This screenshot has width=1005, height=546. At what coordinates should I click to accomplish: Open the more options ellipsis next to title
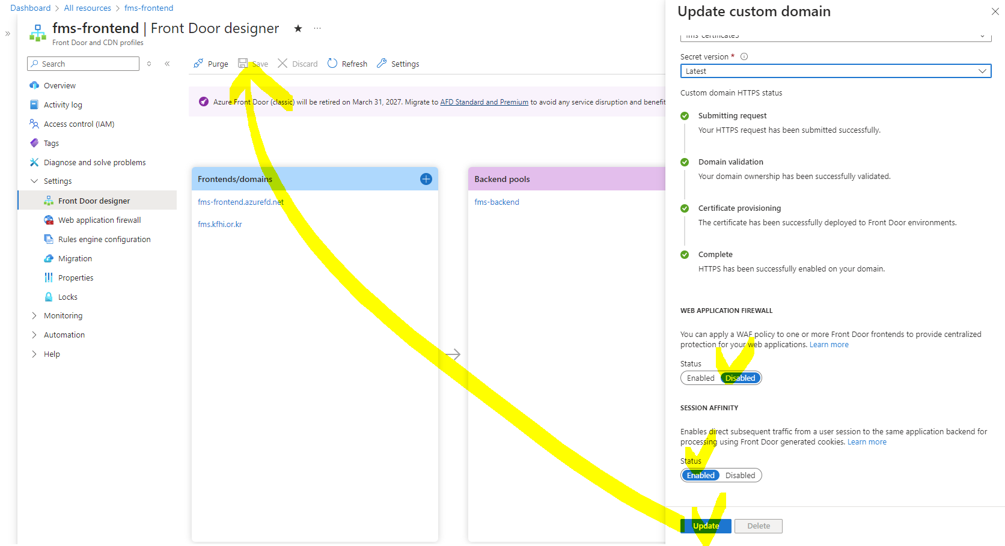click(x=317, y=28)
